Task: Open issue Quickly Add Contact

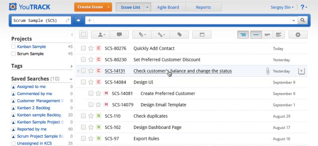Action: (154, 48)
